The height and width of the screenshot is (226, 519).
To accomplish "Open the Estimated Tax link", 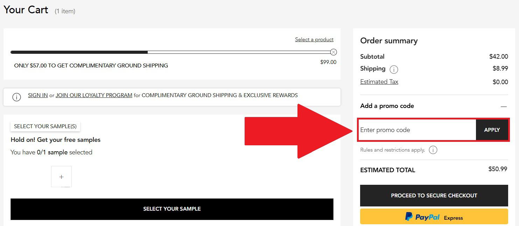I will click(x=379, y=82).
